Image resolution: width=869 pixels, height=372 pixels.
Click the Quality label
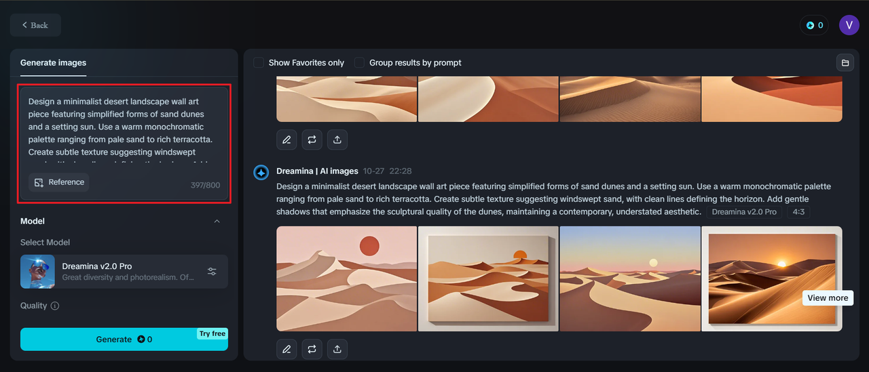pos(33,306)
